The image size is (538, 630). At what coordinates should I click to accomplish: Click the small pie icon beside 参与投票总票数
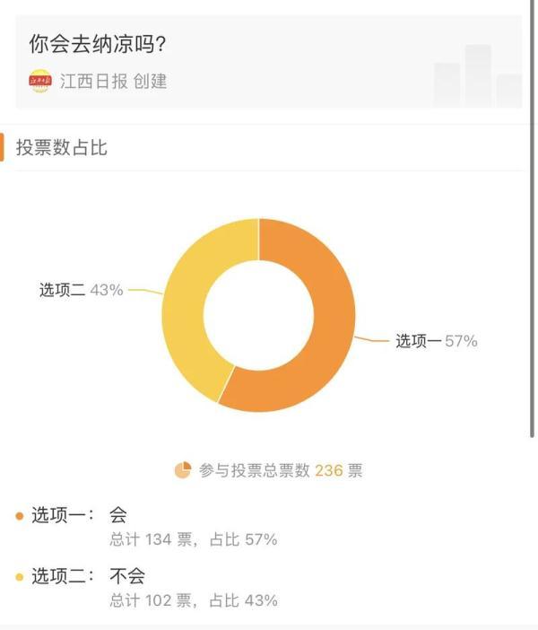(183, 470)
